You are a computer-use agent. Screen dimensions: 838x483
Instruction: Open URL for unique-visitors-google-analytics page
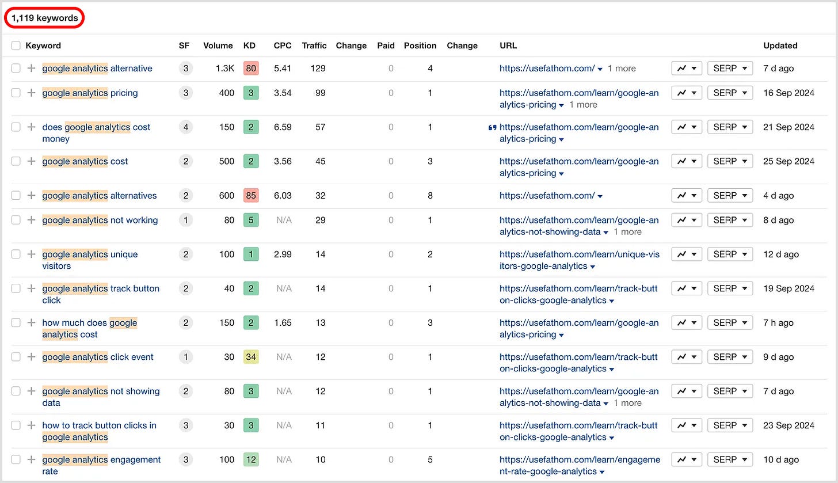point(580,260)
